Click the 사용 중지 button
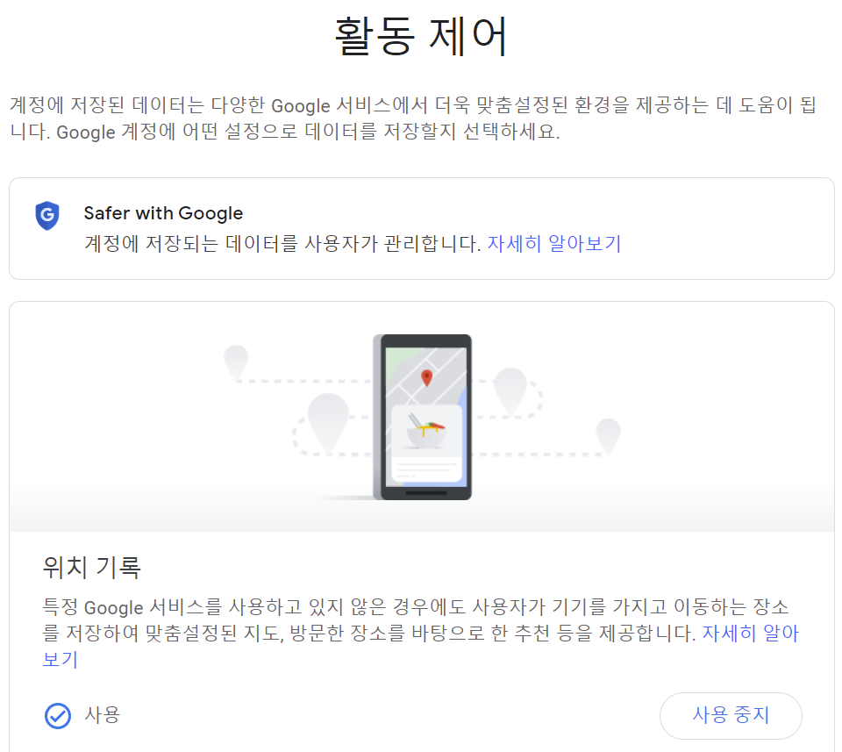Viewport: 842px width, 752px height. pyautogui.click(x=731, y=715)
